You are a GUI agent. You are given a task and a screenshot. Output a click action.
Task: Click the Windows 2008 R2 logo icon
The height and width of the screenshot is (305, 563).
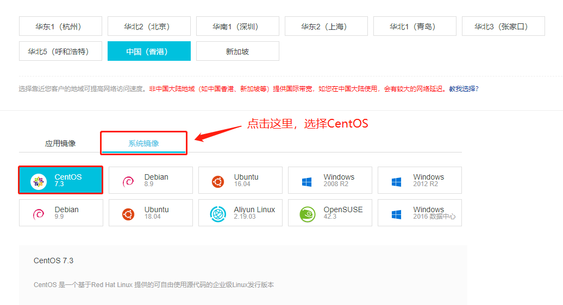(x=306, y=182)
